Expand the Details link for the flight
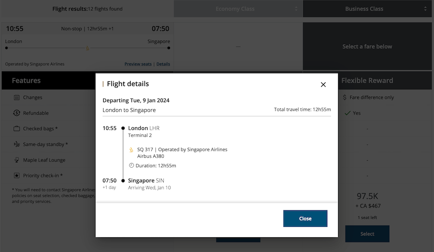The image size is (434, 252). coord(163,64)
